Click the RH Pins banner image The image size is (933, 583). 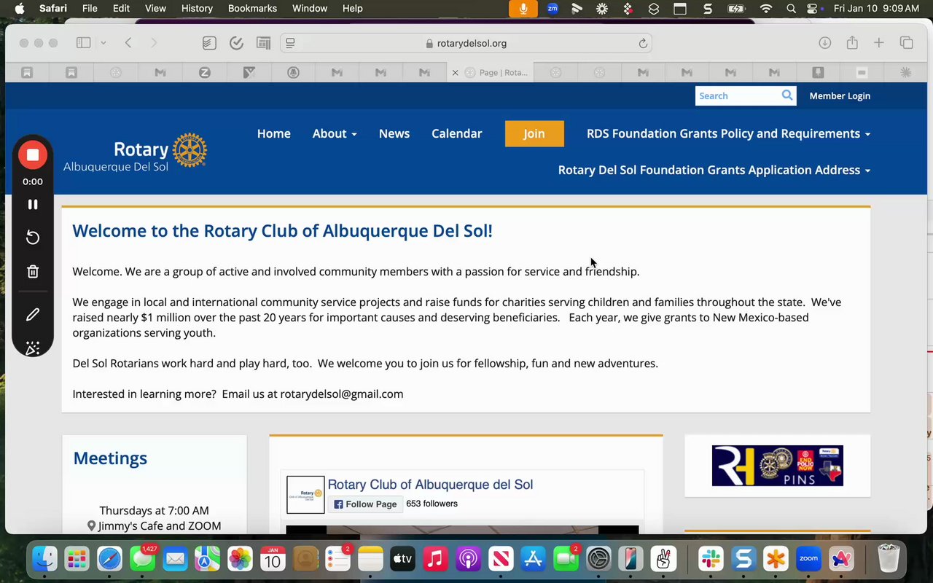point(778,466)
